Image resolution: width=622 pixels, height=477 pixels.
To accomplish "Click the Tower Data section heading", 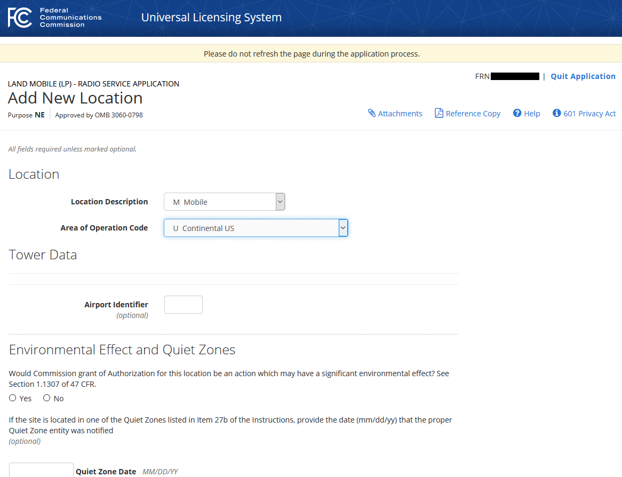I will [43, 255].
